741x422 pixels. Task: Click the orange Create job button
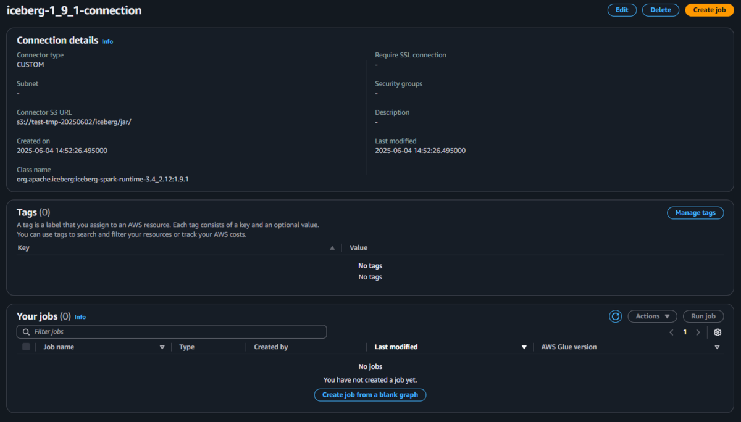click(710, 10)
